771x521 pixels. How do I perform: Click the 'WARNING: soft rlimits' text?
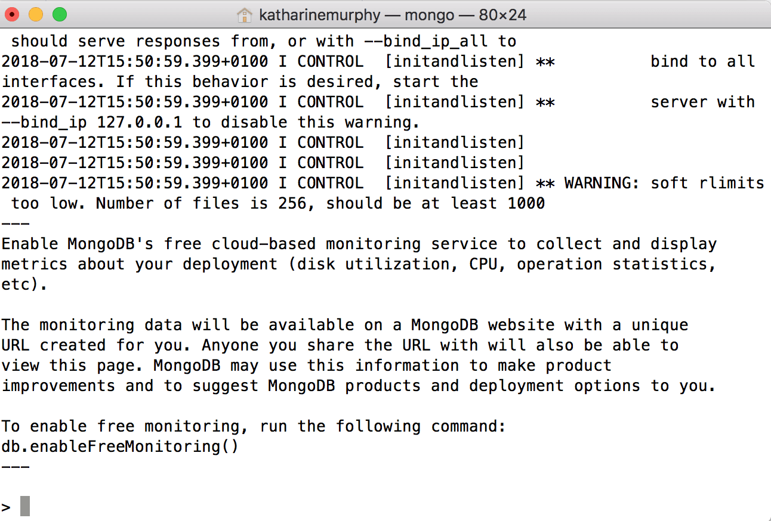point(664,183)
